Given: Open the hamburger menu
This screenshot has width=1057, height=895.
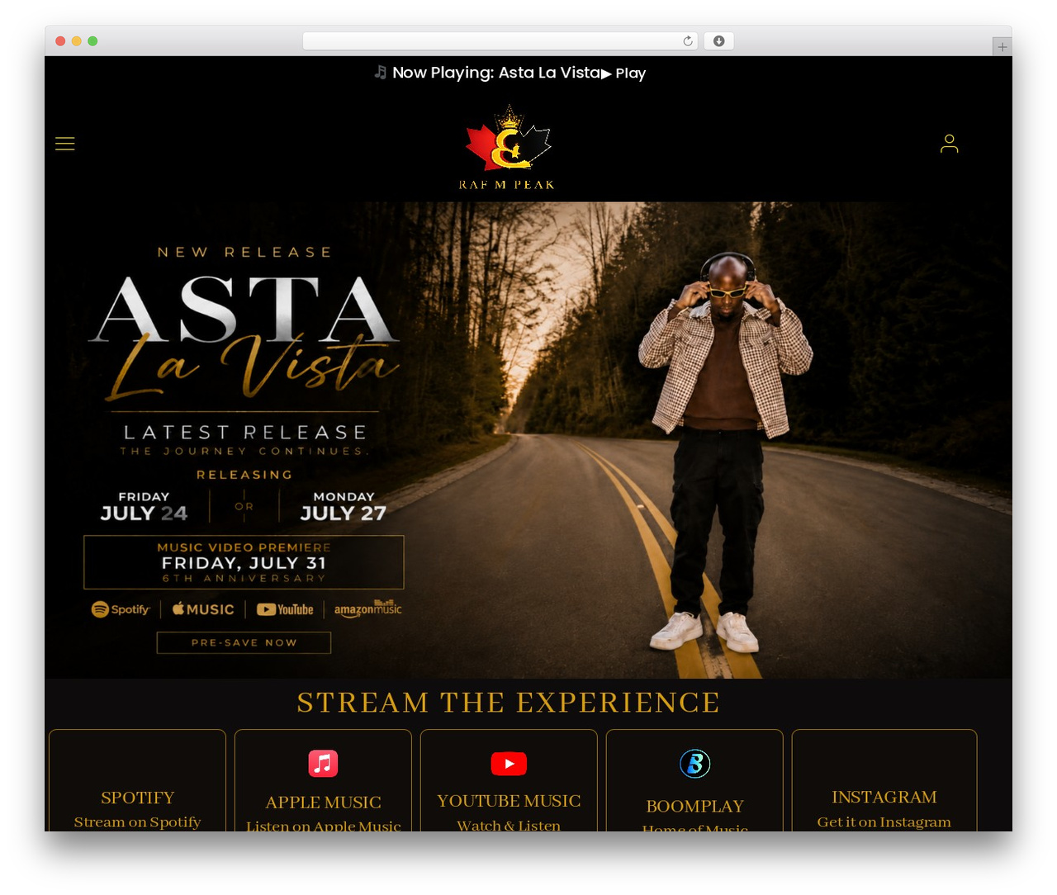Looking at the screenshot, I should click(x=64, y=144).
